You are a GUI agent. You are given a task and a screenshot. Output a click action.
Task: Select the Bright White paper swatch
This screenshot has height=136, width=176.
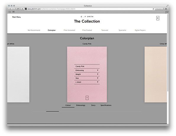point(18,75)
